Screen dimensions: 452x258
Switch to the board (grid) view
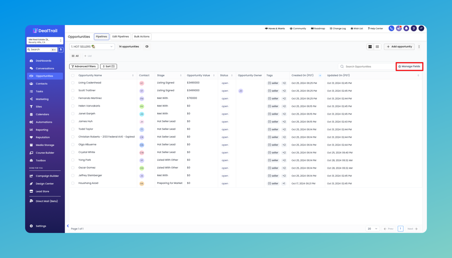coord(370,47)
